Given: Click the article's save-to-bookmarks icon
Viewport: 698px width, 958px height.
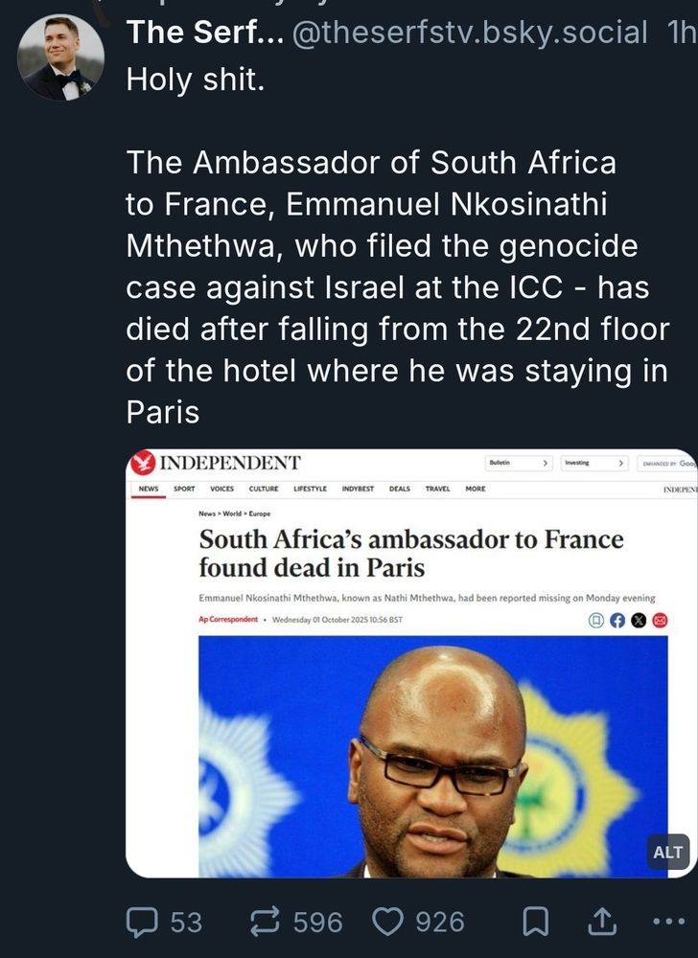Looking at the screenshot, I should click(x=597, y=620).
